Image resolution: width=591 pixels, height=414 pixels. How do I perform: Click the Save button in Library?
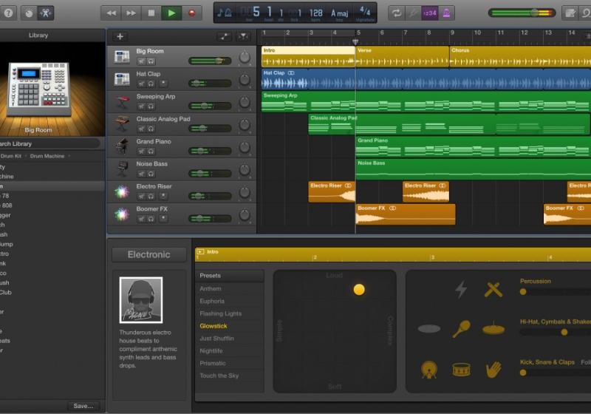(x=83, y=406)
